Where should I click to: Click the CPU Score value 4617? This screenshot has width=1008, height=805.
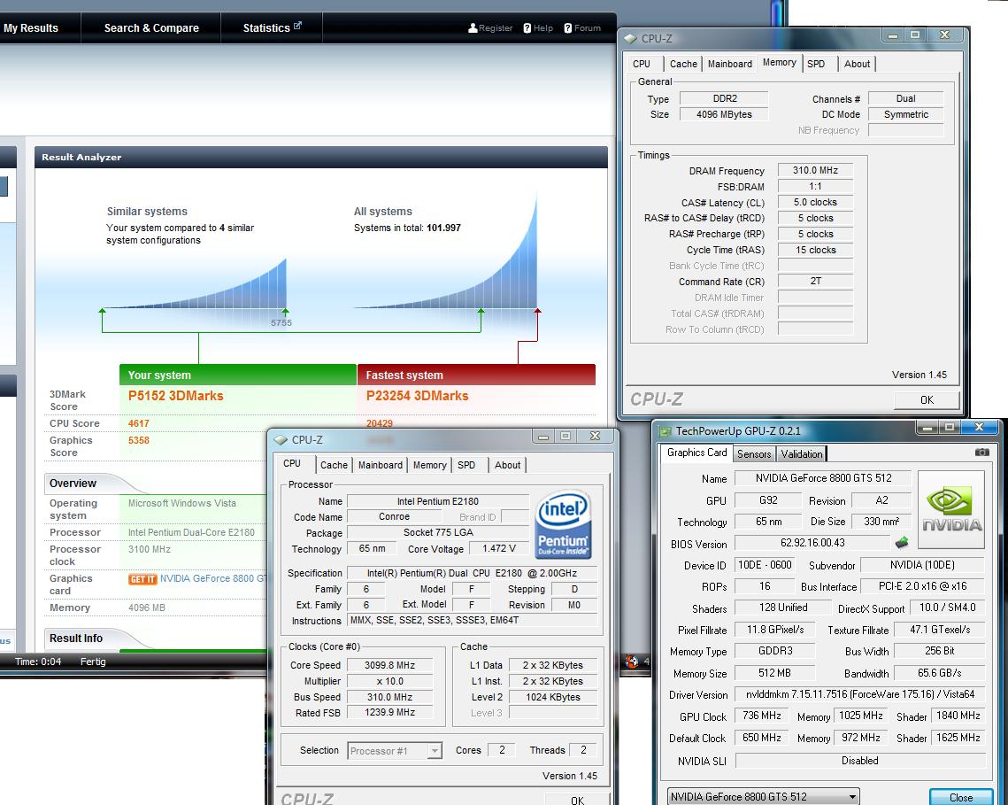138,423
